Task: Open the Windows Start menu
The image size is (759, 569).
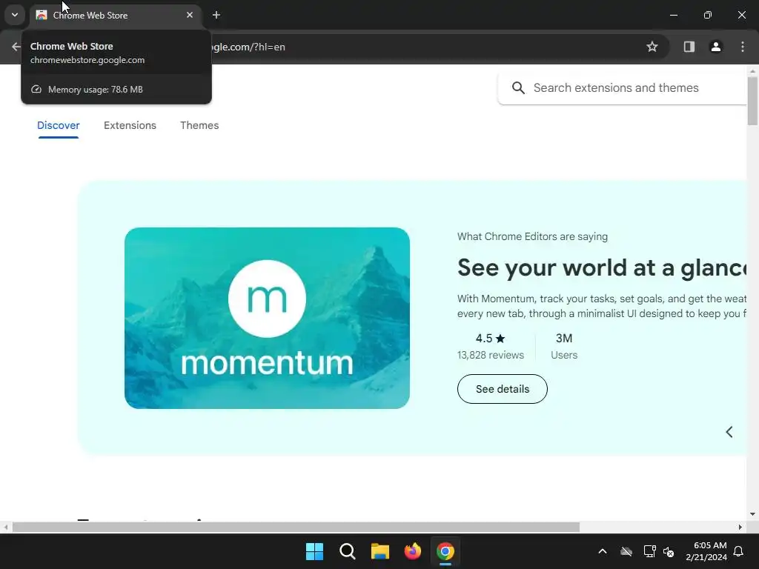Action: click(x=314, y=551)
